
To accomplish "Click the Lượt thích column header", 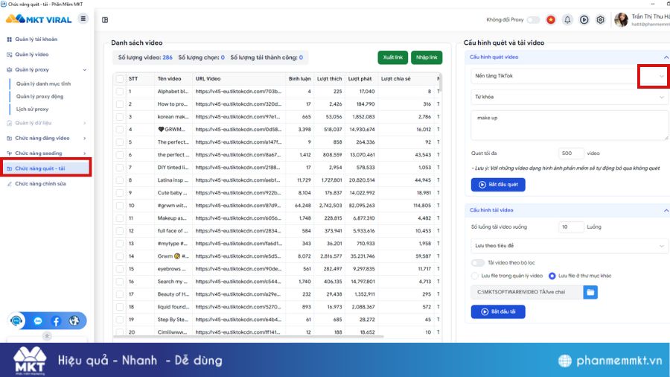I will point(329,79).
